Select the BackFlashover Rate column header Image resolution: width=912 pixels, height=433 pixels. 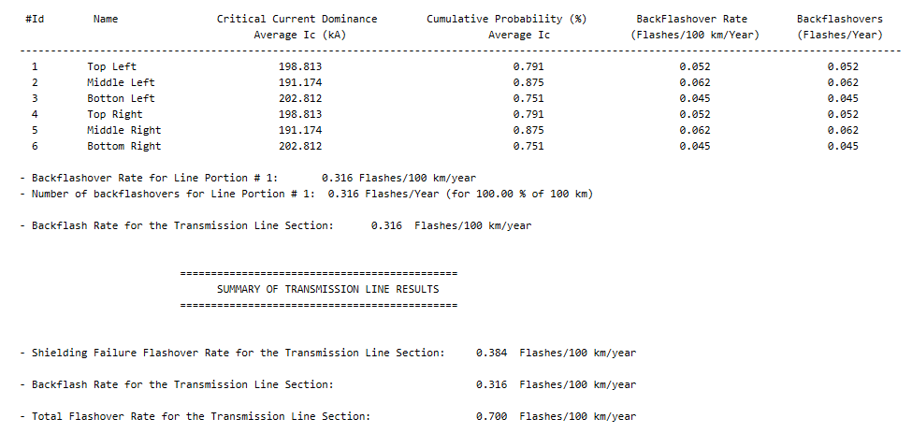(x=691, y=20)
